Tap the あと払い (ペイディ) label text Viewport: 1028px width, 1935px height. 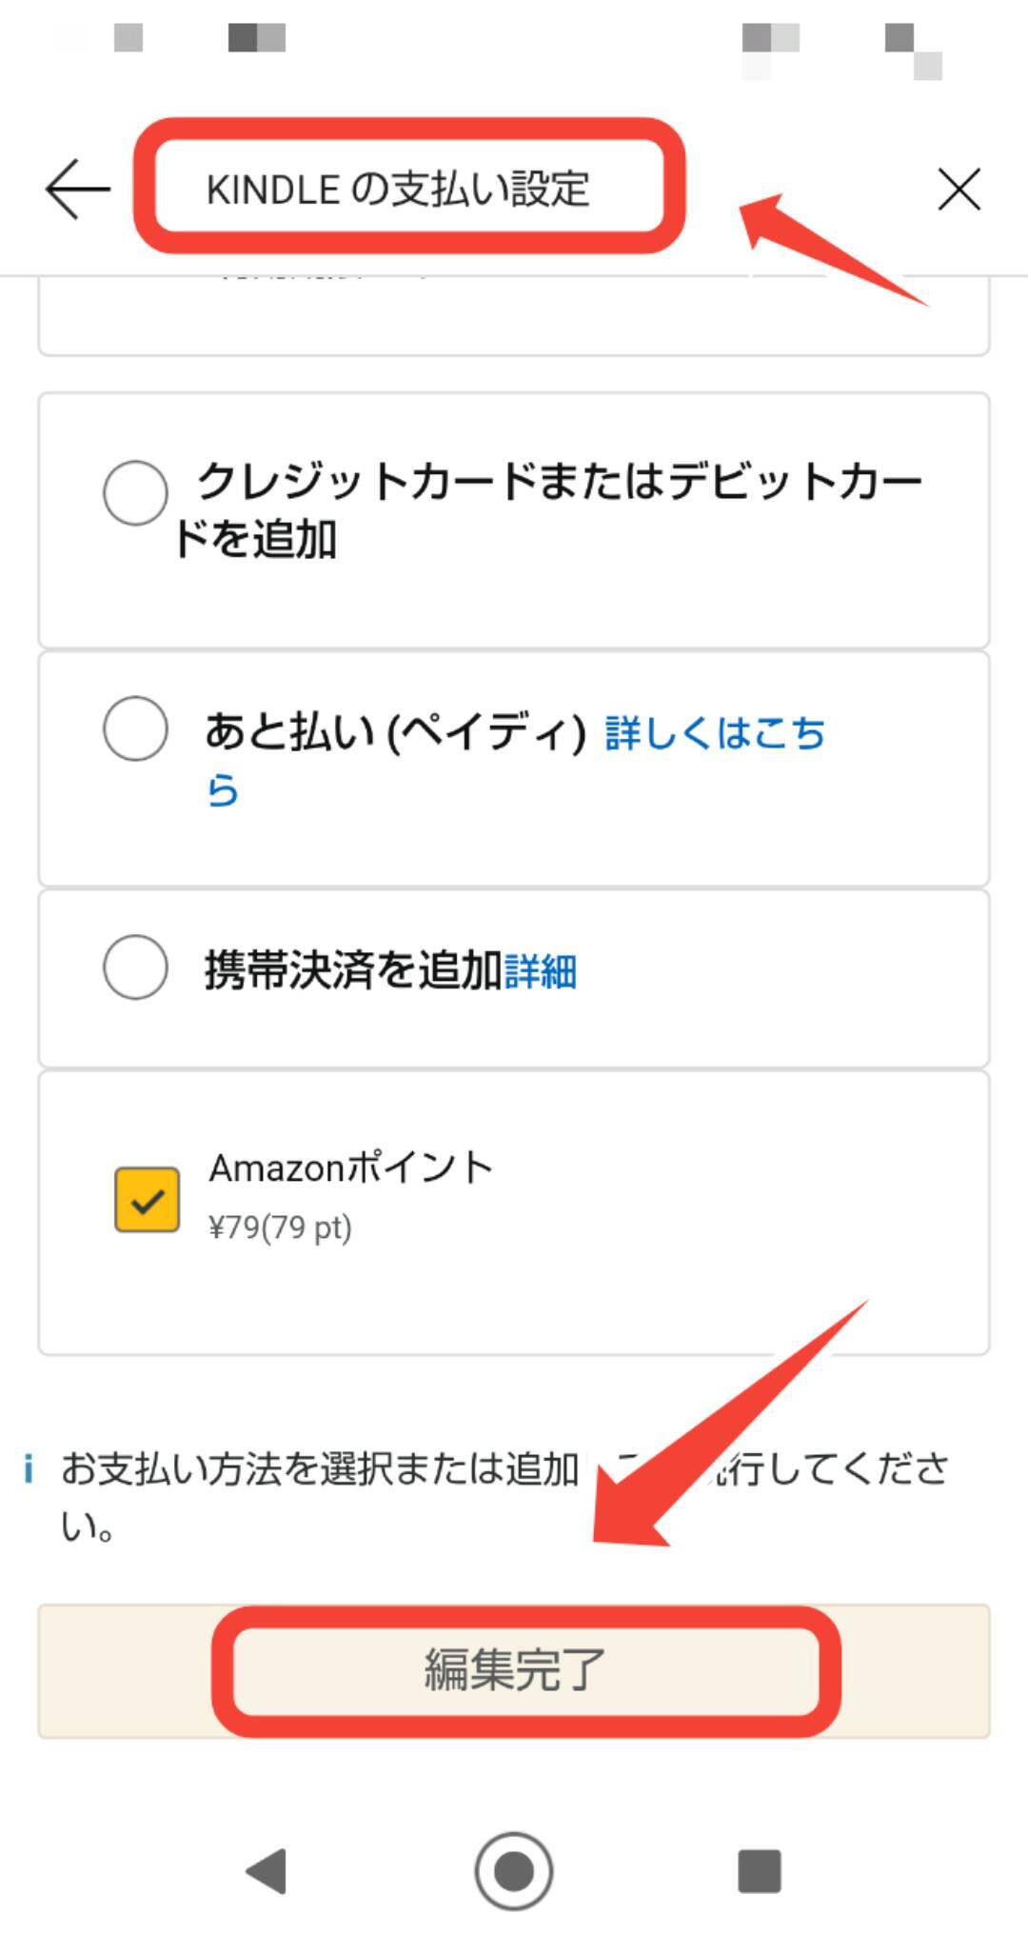coord(394,732)
